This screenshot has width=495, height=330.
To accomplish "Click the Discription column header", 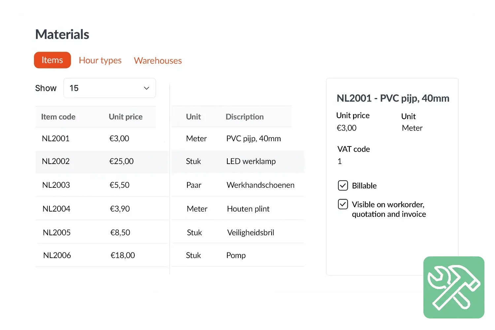I will [x=245, y=117].
